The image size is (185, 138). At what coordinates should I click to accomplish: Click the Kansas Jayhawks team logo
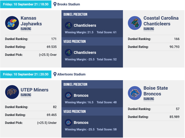click(12, 23)
